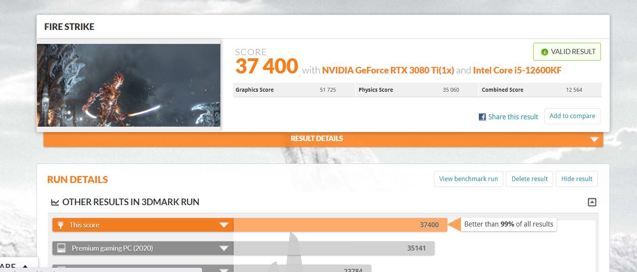Click the This score label
Image resolution: width=637 pixels, height=272 pixels.
point(84,225)
